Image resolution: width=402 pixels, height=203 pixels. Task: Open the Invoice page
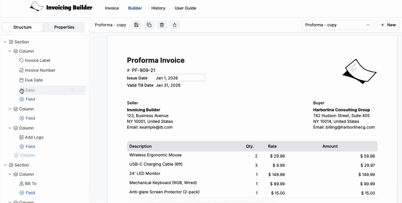112,8
